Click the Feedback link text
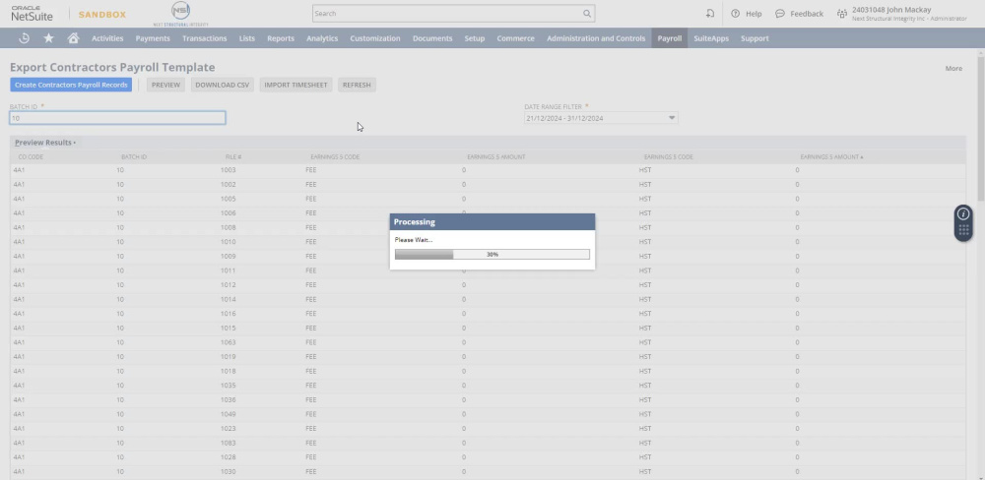Image resolution: width=985 pixels, height=480 pixels. pos(807,14)
